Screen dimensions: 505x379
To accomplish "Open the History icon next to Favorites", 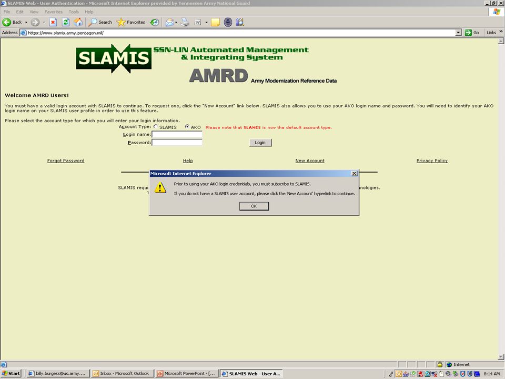I will click(x=155, y=22).
